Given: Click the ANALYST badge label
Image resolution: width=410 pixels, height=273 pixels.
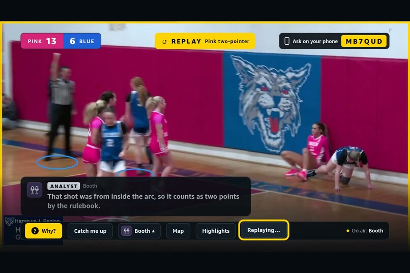Looking at the screenshot, I should click(x=64, y=186).
